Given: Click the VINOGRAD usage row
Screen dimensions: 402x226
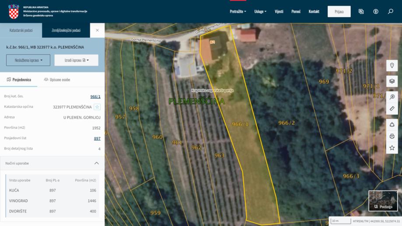Looking at the screenshot, I should pos(52,201).
